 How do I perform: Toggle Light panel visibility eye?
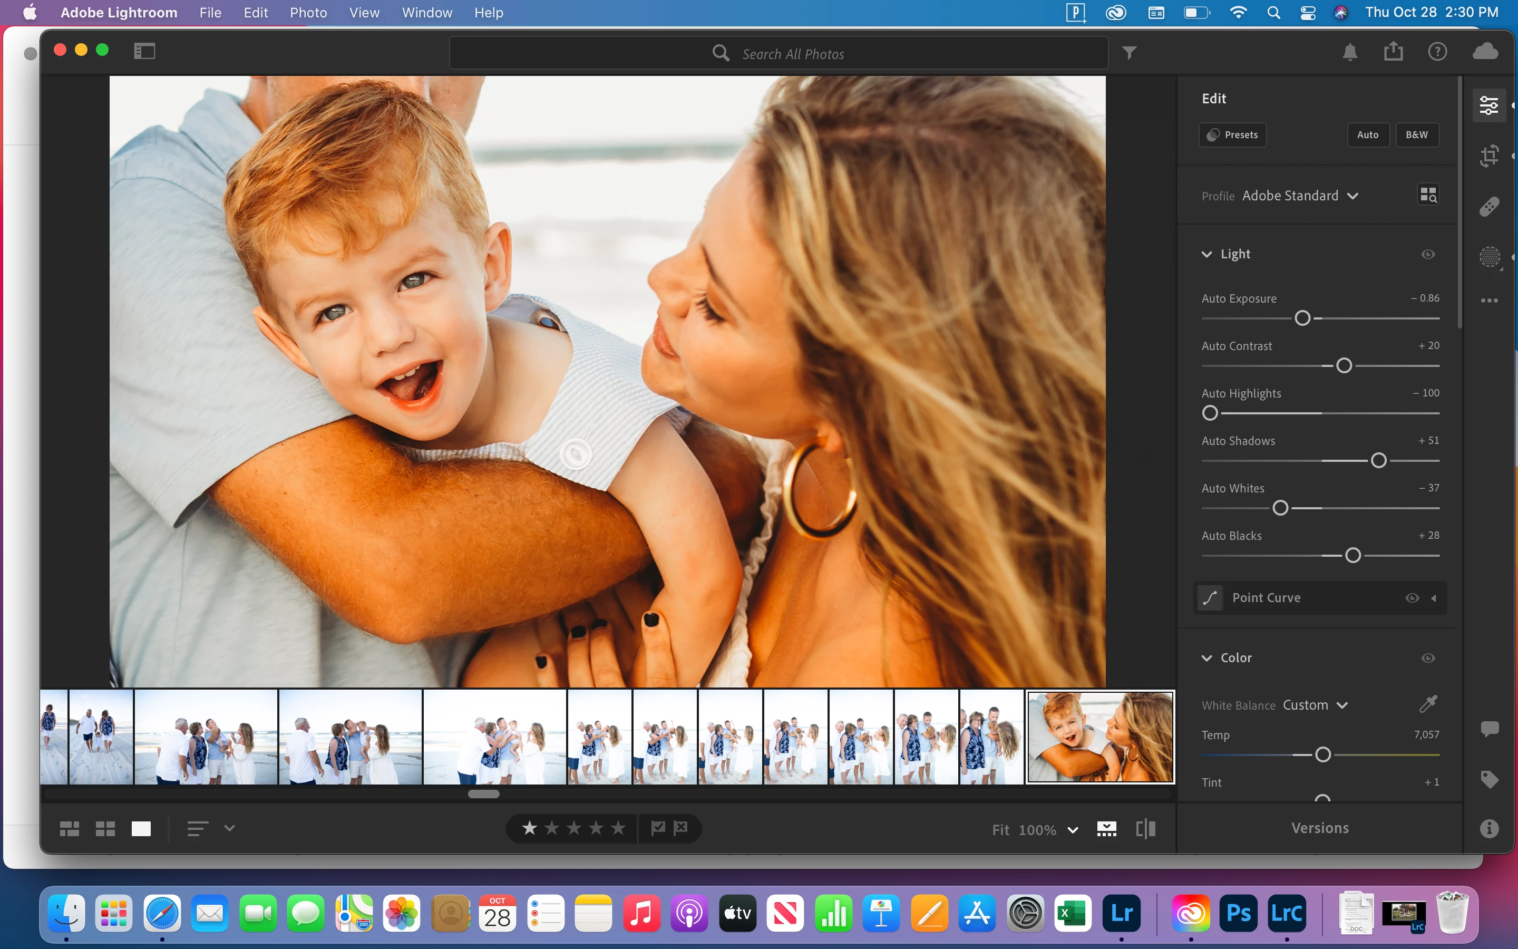(x=1428, y=254)
